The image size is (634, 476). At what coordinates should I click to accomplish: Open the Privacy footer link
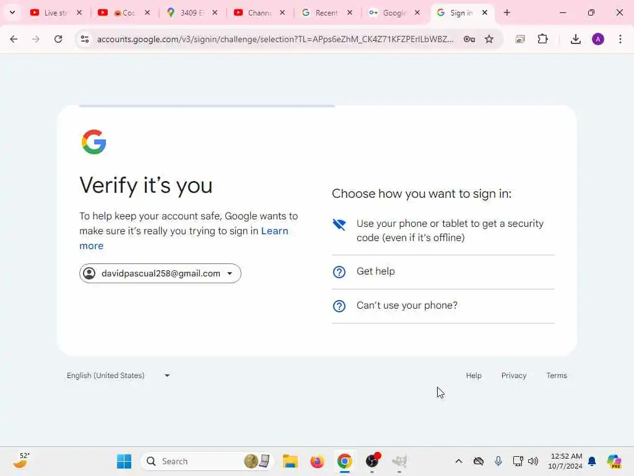click(513, 375)
